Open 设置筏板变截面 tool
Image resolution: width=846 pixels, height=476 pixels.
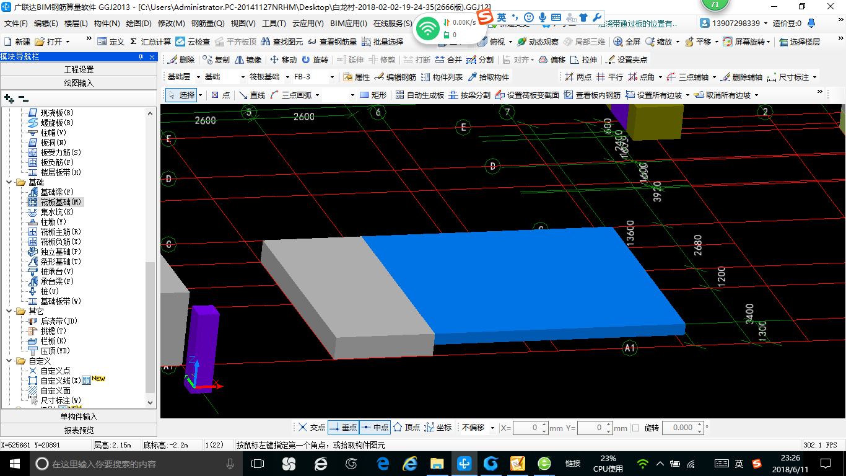point(527,95)
